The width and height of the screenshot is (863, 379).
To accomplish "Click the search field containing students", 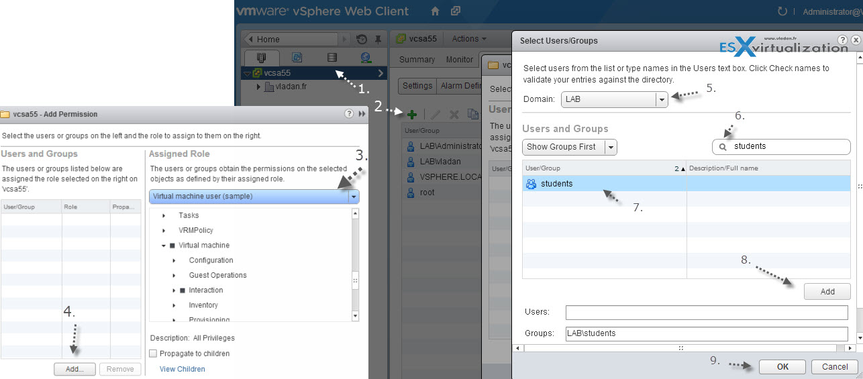I will tap(781, 146).
